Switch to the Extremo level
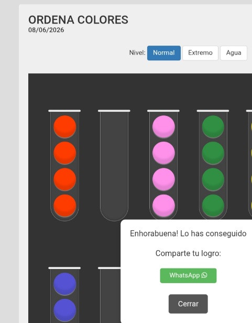This screenshot has height=323, width=252. 200,53
